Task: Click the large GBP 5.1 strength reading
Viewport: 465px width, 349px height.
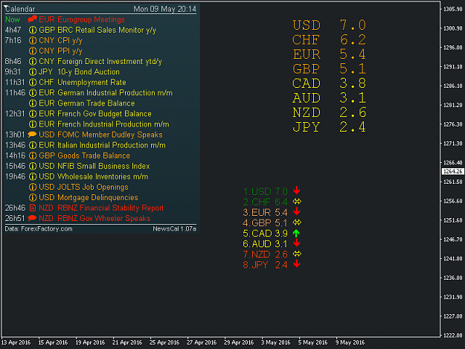Action: pyautogui.click(x=329, y=68)
